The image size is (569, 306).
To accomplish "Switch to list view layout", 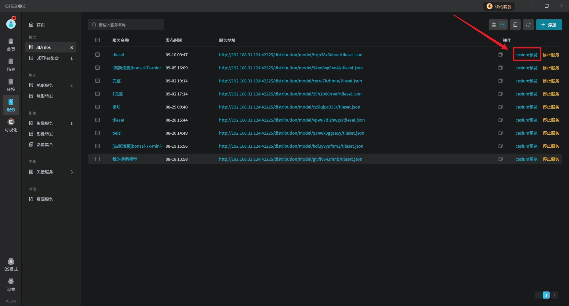I will tap(502, 25).
